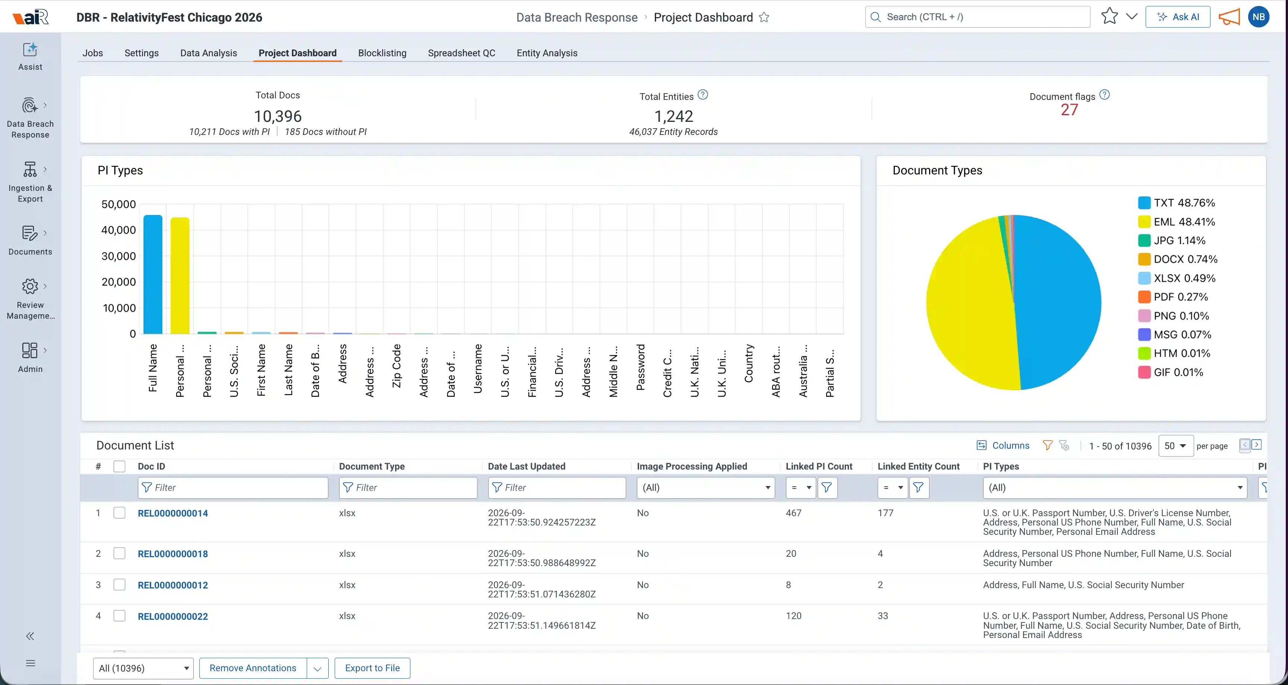Click the Export to File button
The height and width of the screenshot is (685, 1288).
click(372, 669)
